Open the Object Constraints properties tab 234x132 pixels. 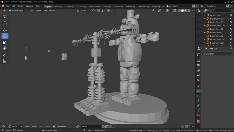pyautogui.click(x=198, y=105)
